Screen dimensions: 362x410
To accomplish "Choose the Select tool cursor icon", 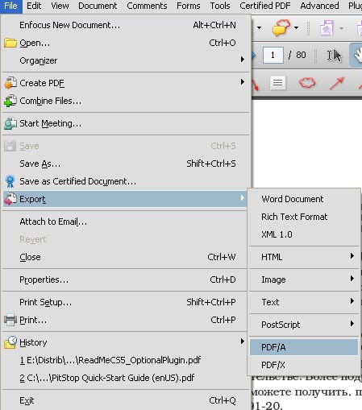I will 334,56.
